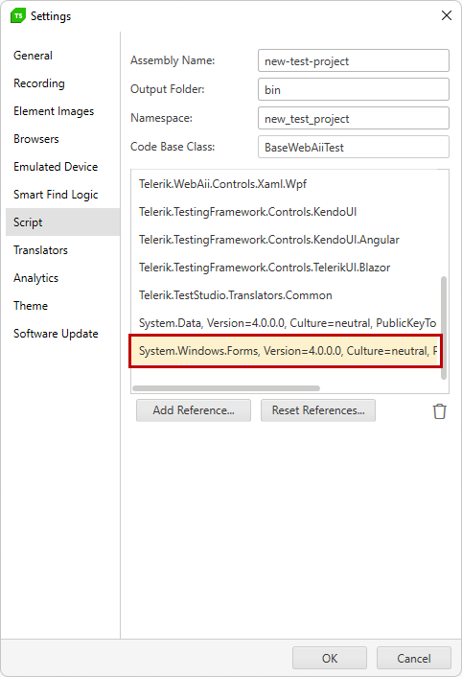Select Telerik.WebAii.Controls.Xaml.Wpf reference
This screenshot has width=462, height=677.
285,184
